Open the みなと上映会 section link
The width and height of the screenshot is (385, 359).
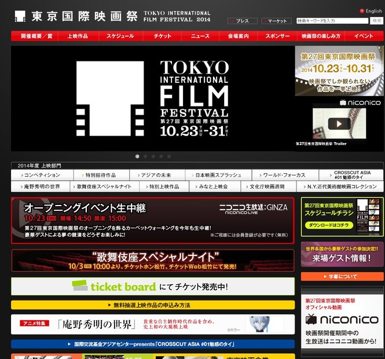click(x=215, y=186)
